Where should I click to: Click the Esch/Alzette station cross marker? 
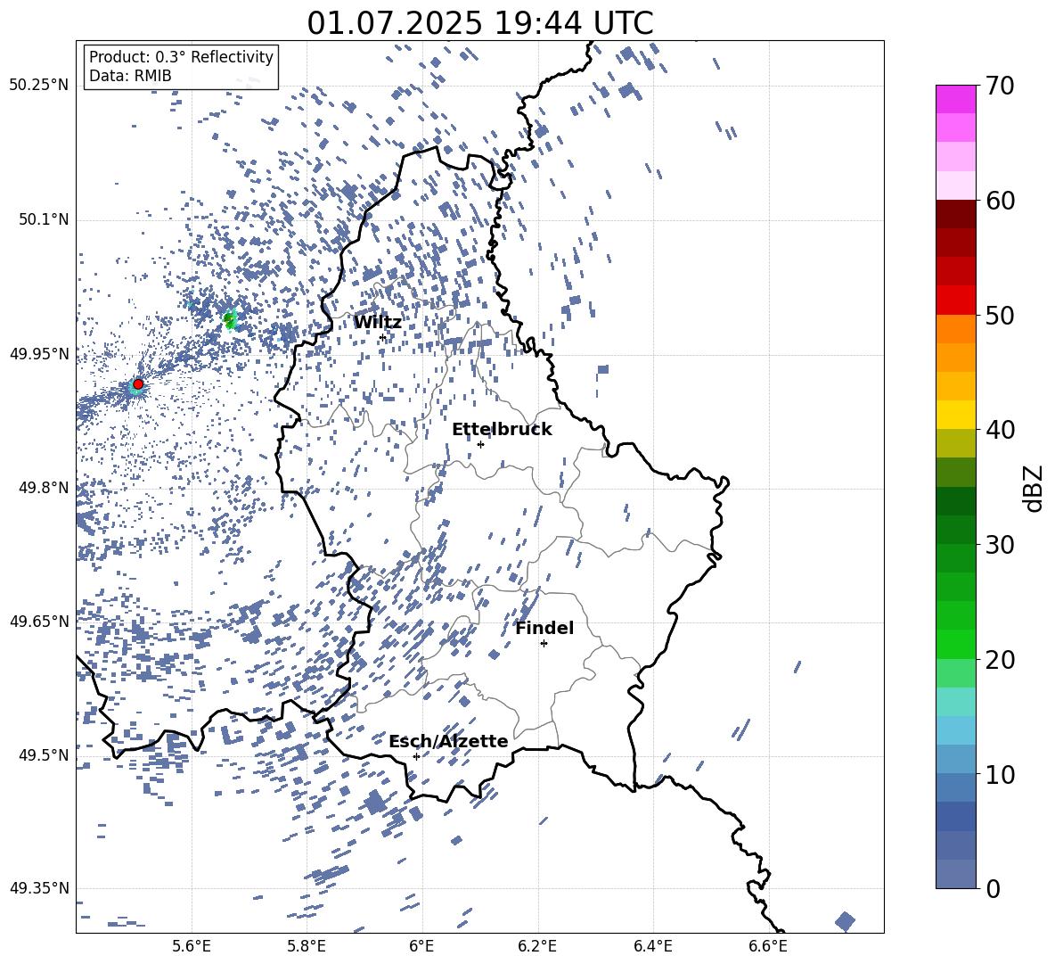tap(416, 756)
